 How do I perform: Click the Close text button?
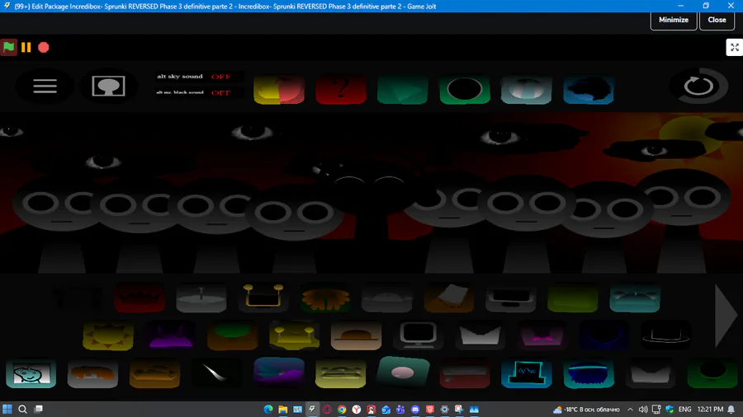click(x=717, y=21)
